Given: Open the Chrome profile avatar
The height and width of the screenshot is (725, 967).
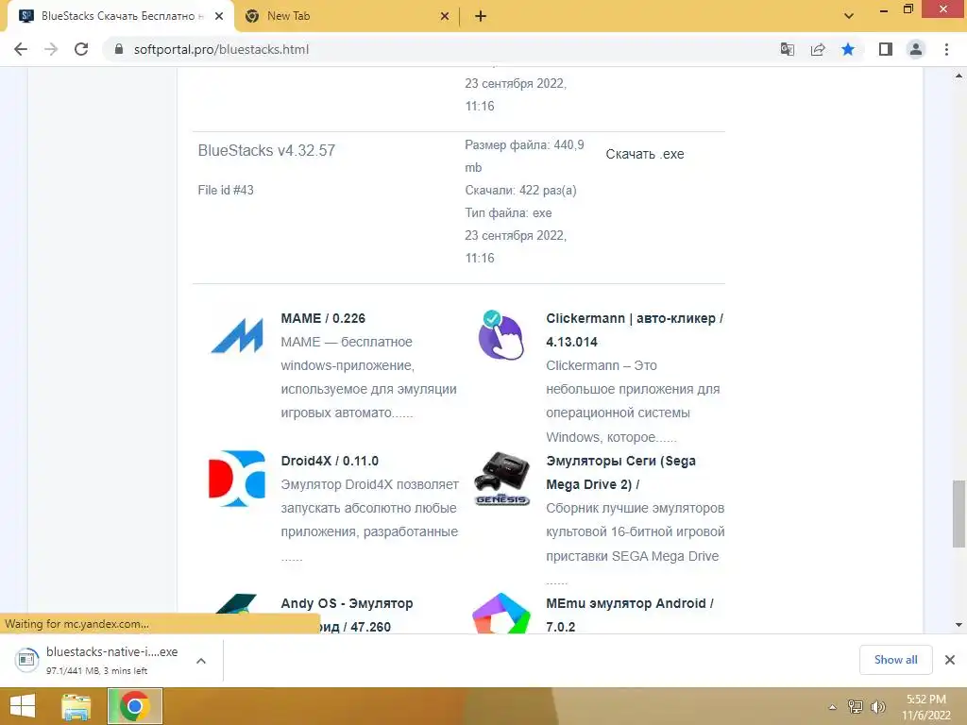Looking at the screenshot, I should (916, 49).
